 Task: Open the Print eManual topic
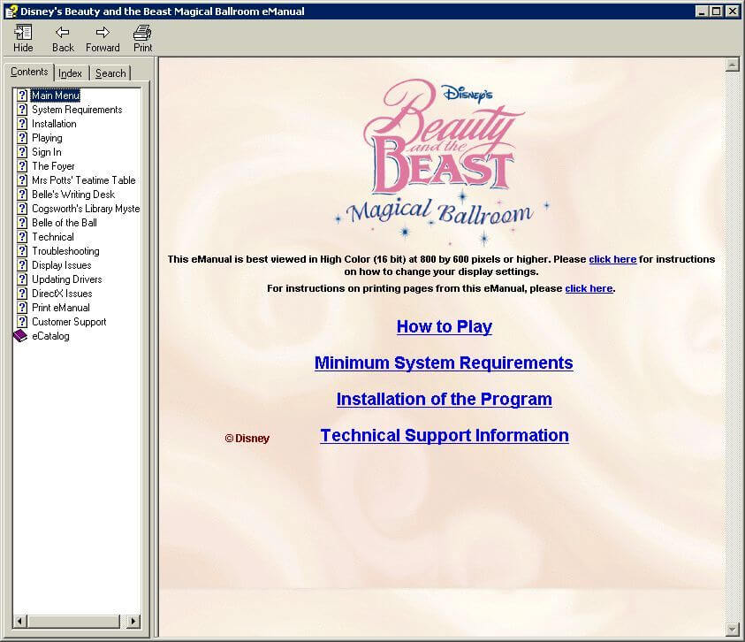click(60, 308)
